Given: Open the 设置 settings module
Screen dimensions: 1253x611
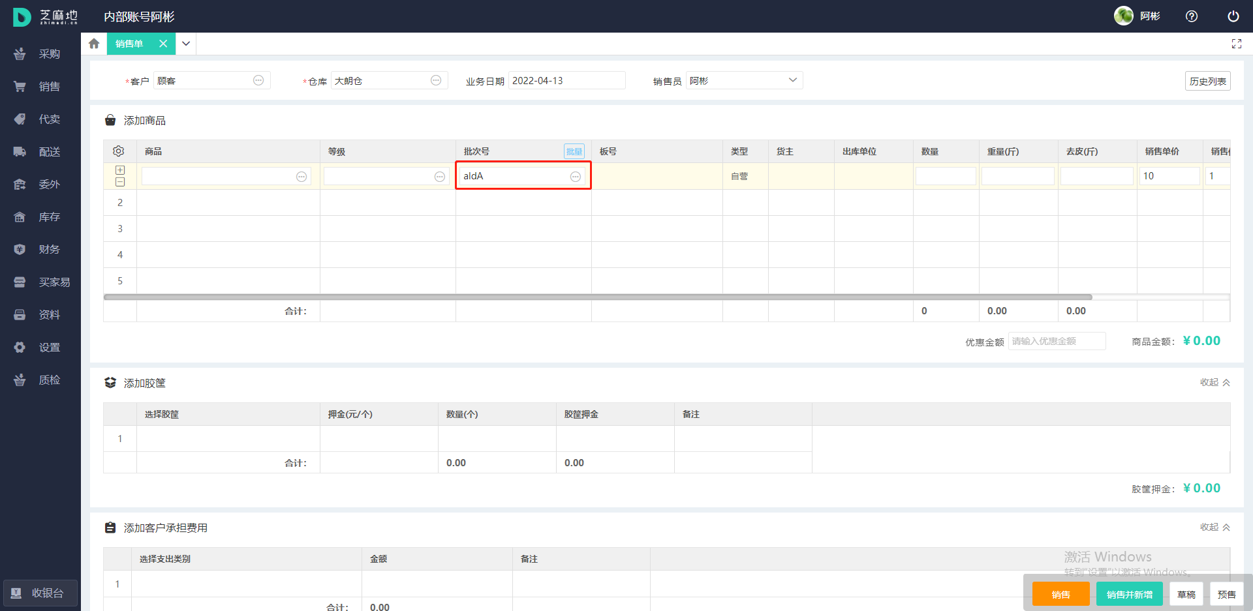Looking at the screenshot, I should (x=40, y=348).
